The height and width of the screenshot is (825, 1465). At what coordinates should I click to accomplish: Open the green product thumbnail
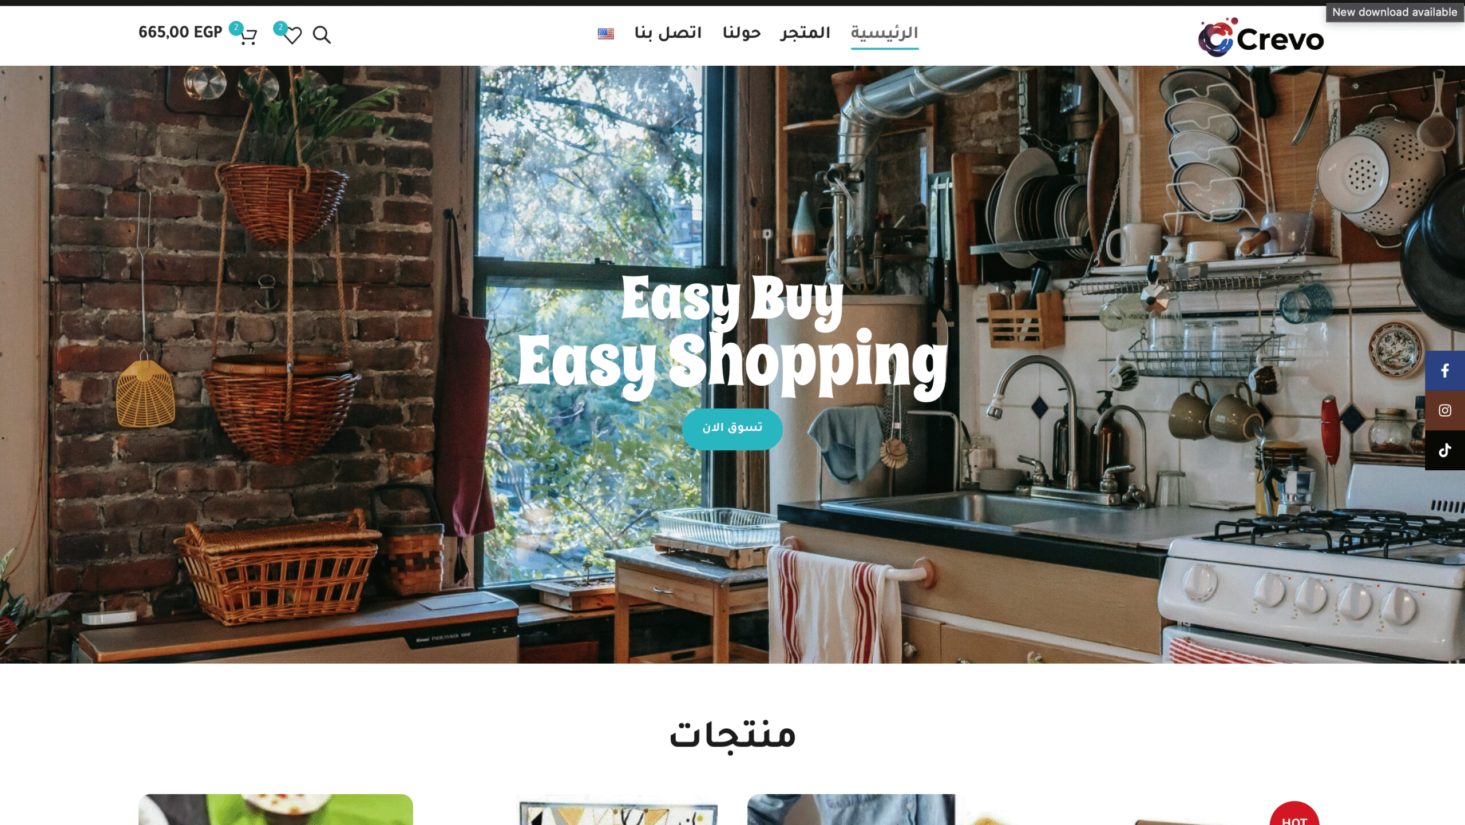(275, 810)
